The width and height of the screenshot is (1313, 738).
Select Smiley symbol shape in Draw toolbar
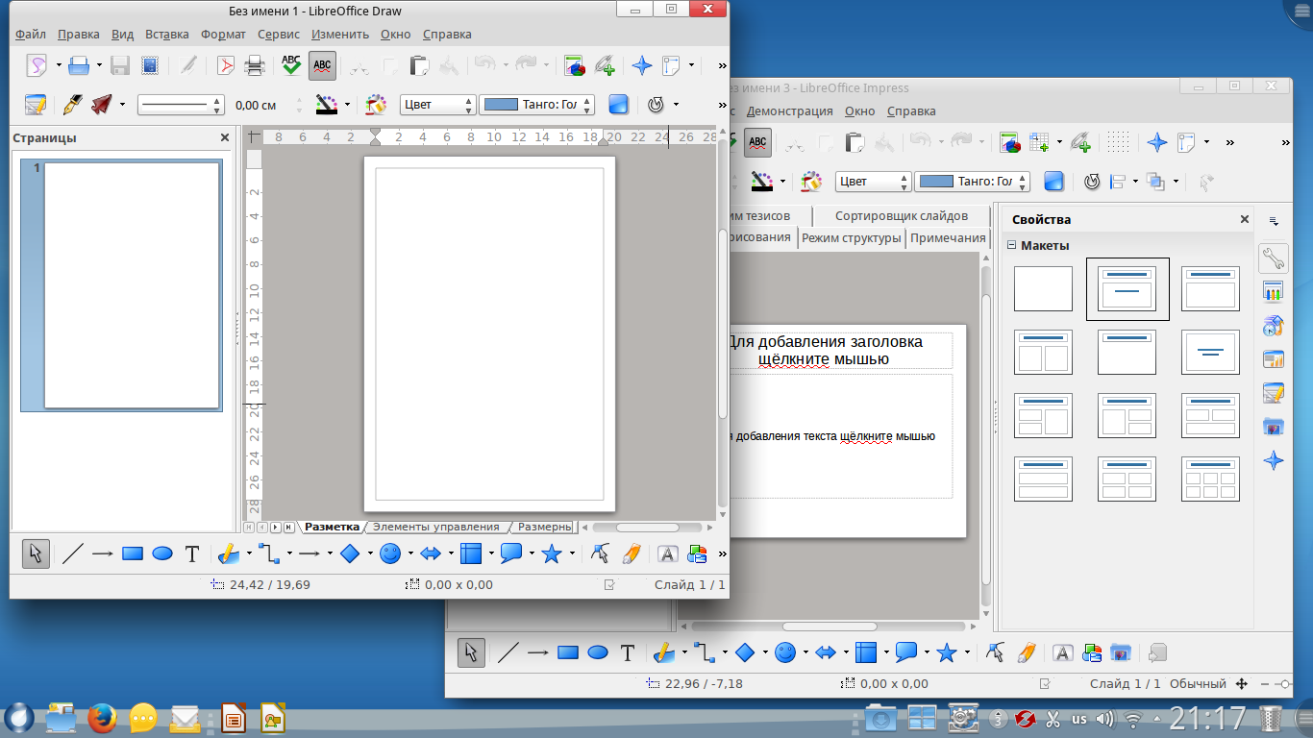[389, 553]
